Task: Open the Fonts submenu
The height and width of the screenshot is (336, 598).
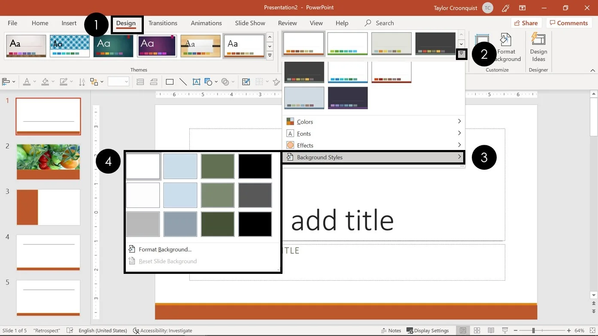Action: pyautogui.click(x=373, y=133)
